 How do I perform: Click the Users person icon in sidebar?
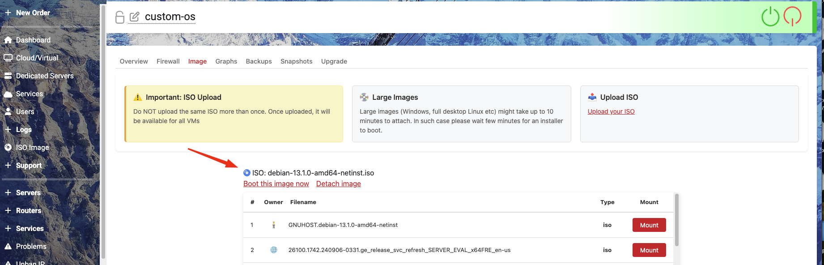coord(8,111)
